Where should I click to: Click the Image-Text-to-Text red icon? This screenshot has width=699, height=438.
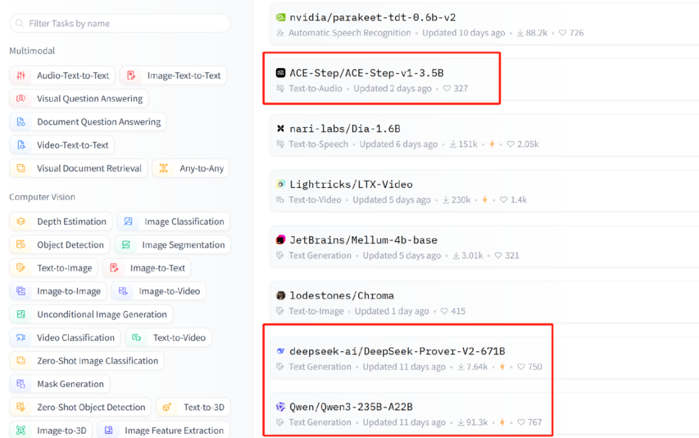click(x=131, y=75)
